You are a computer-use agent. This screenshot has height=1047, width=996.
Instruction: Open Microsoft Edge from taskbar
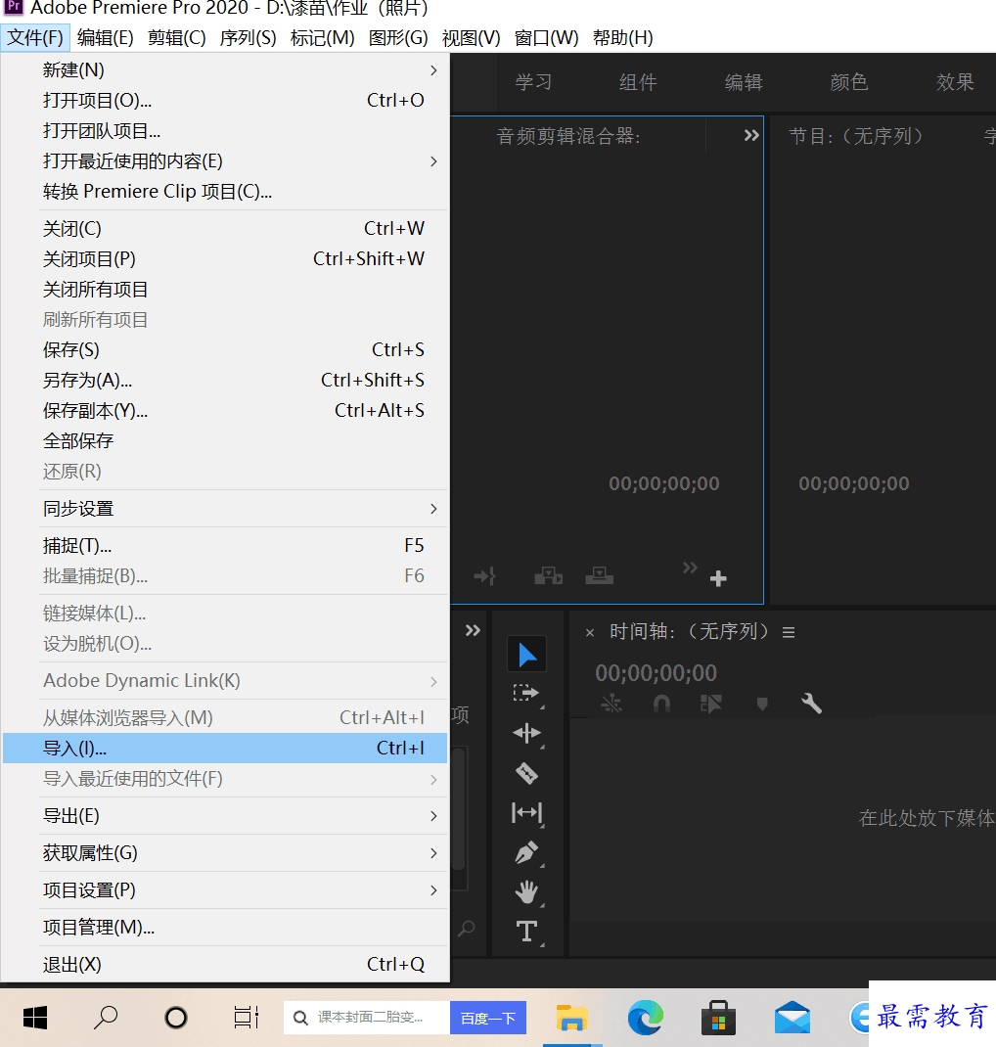(646, 1018)
